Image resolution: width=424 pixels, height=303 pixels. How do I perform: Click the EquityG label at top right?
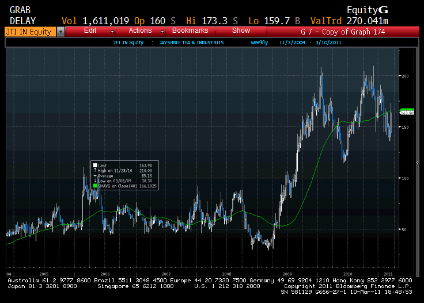coord(367,10)
